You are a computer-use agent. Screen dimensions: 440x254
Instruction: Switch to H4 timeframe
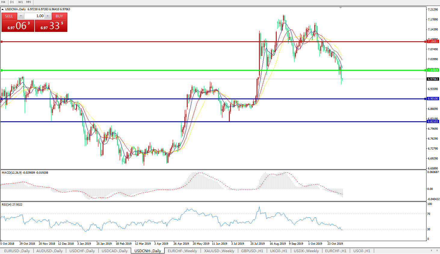[3, 2]
